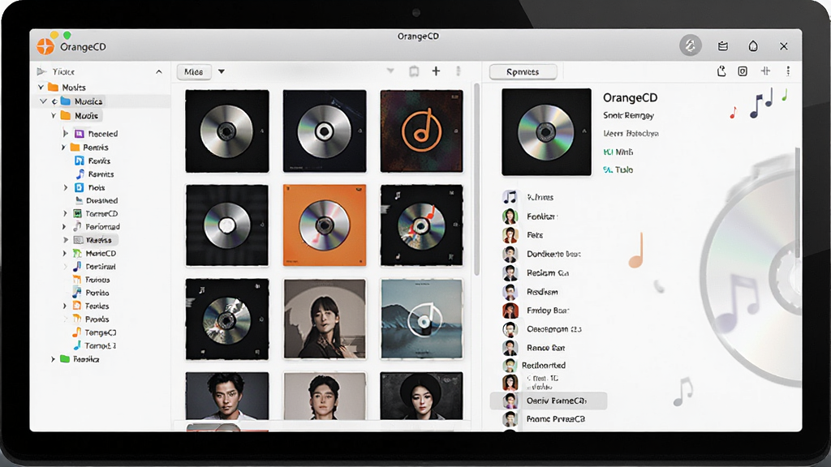Open the faded vertical-dots menu above albums

tap(459, 71)
